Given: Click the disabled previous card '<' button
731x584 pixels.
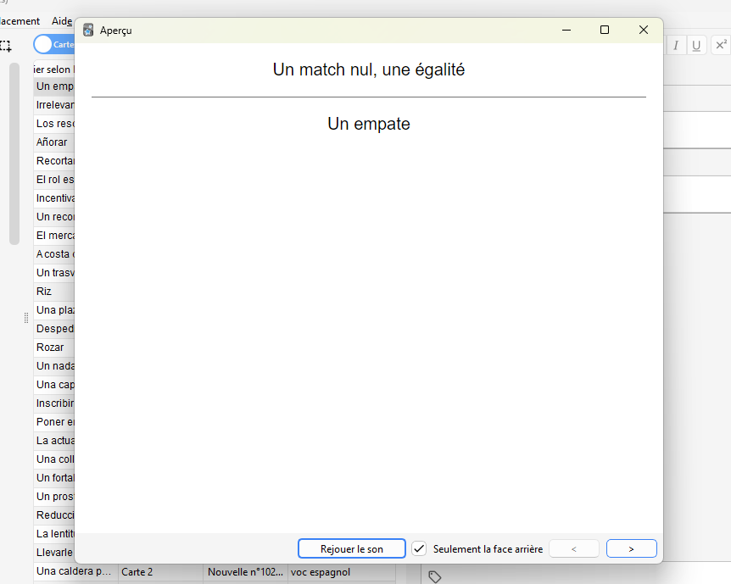Looking at the screenshot, I should click(x=574, y=548).
